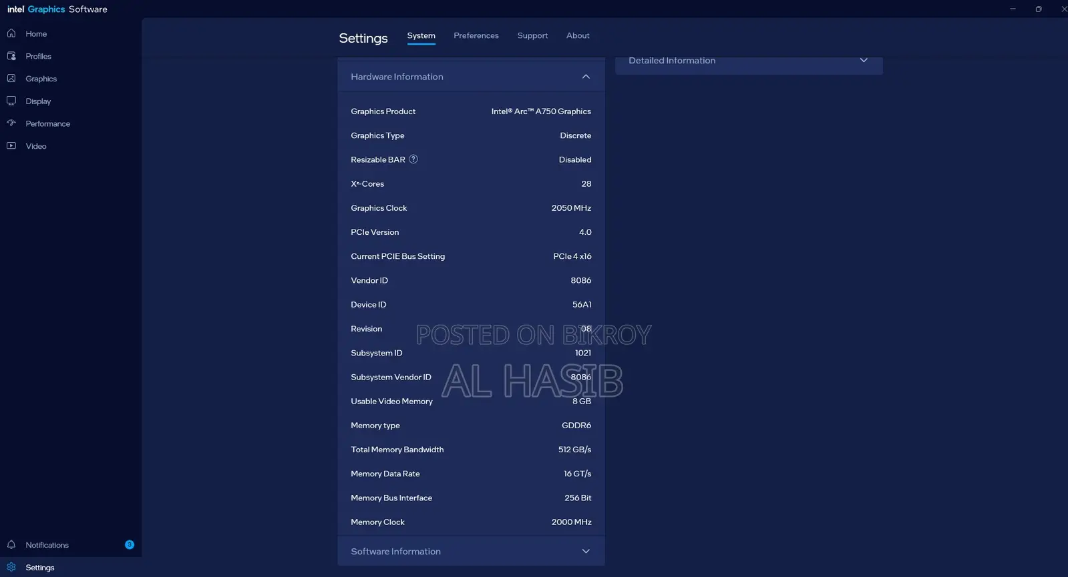This screenshot has height=577, width=1068.
Task: Click the Memory Clock 2000 MHz value
Action: pyautogui.click(x=571, y=522)
